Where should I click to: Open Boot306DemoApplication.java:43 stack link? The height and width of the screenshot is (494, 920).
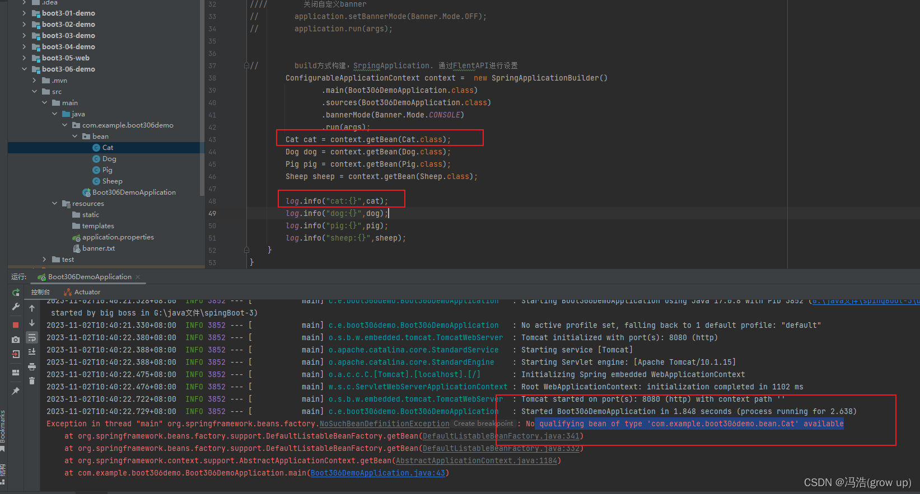(378, 473)
